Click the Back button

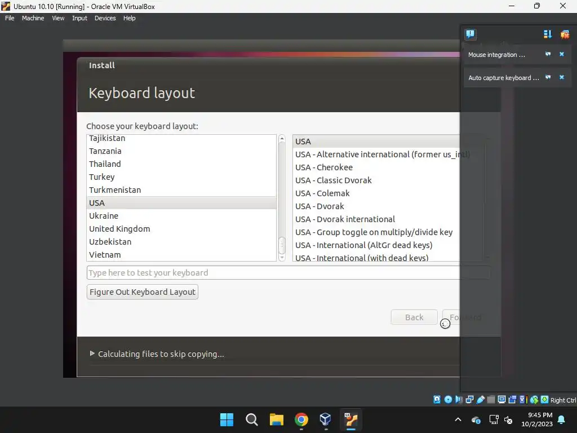414,317
